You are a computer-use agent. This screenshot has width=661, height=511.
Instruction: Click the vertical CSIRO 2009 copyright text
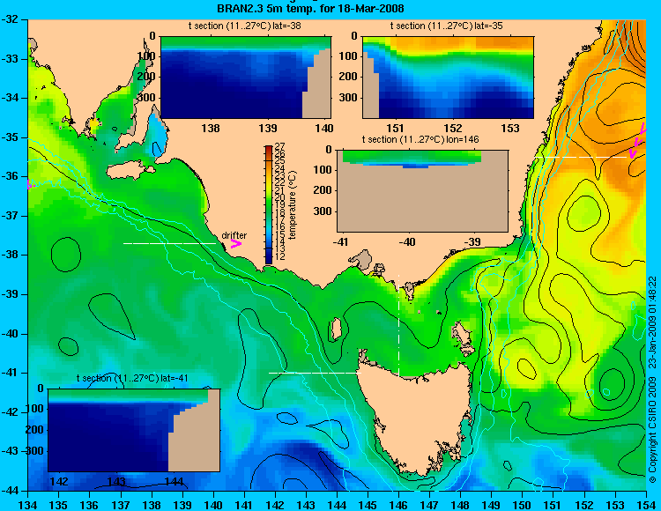coord(652,380)
